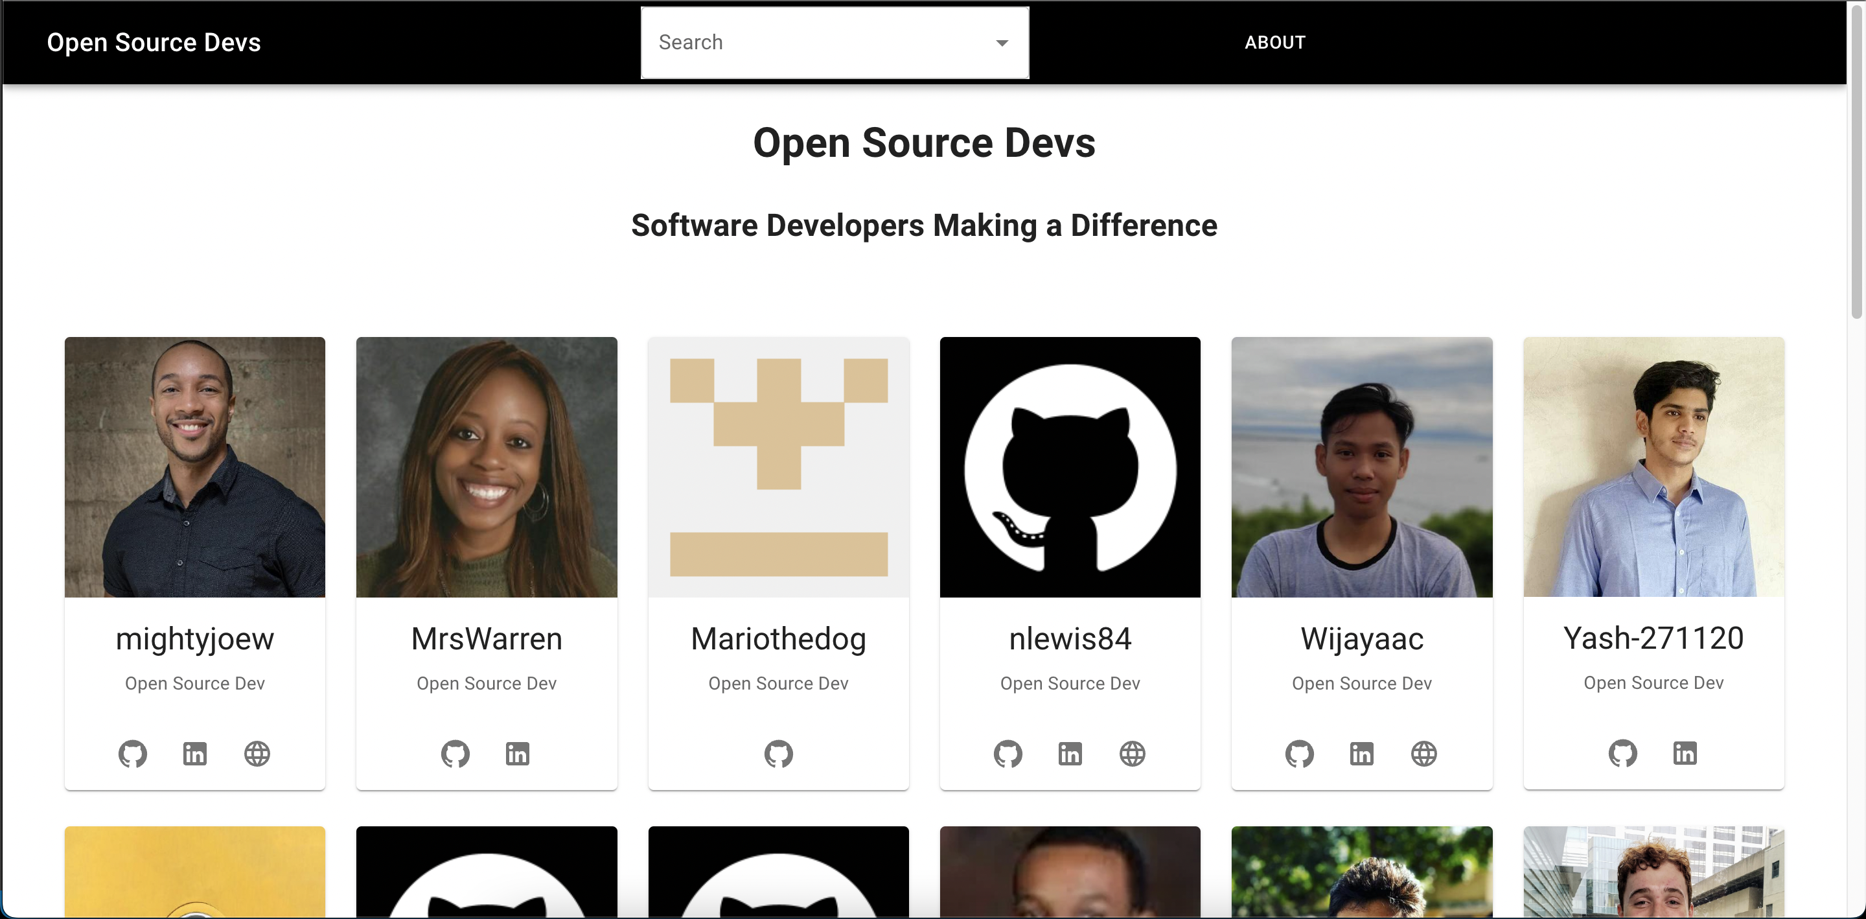
Task: Visit Wijayaac's website globe icon
Action: [1424, 754]
